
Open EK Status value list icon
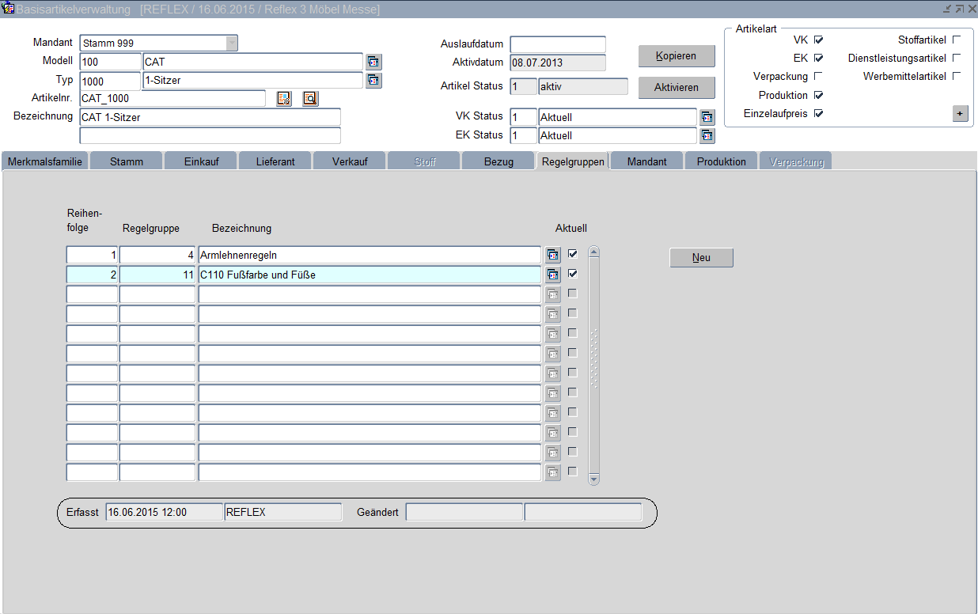[707, 135]
